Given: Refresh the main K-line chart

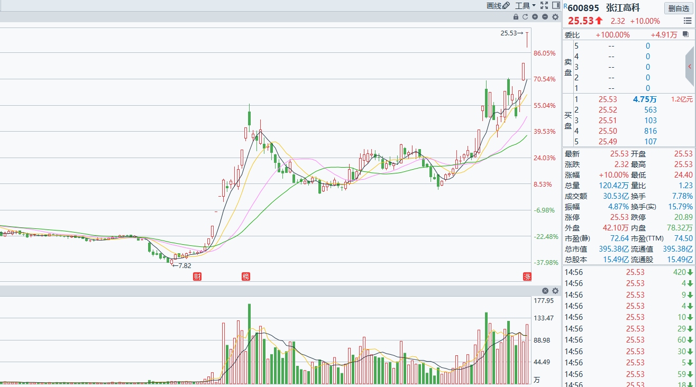Looking at the screenshot, I should pos(526,17).
